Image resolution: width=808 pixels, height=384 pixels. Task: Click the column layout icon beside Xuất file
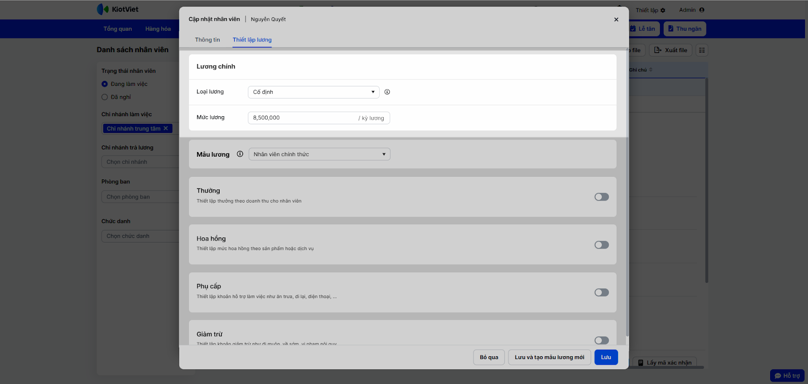click(x=702, y=50)
